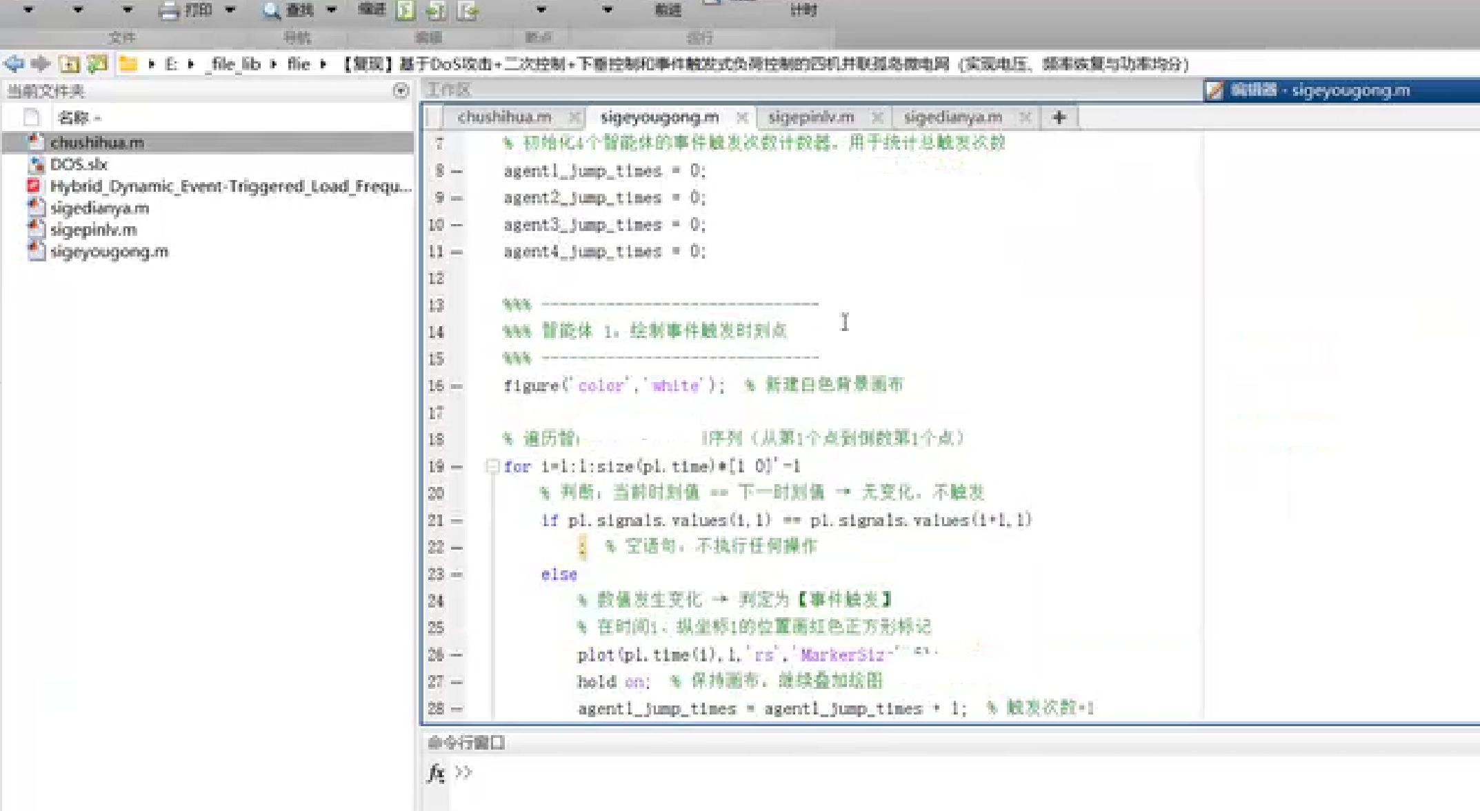Toggle breakpoint on line 16
1480x811 pixels.
[x=457, y=386]
